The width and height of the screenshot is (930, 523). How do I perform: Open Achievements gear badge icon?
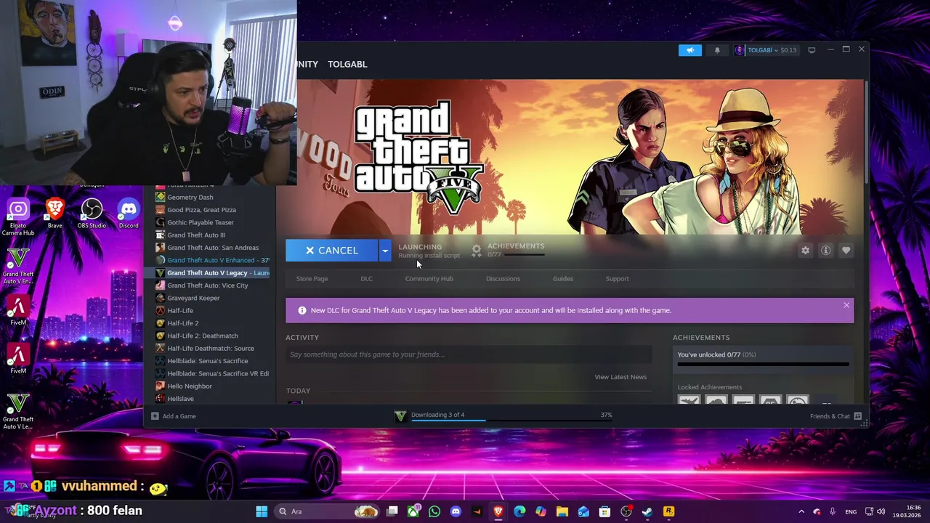click(477, 250)
